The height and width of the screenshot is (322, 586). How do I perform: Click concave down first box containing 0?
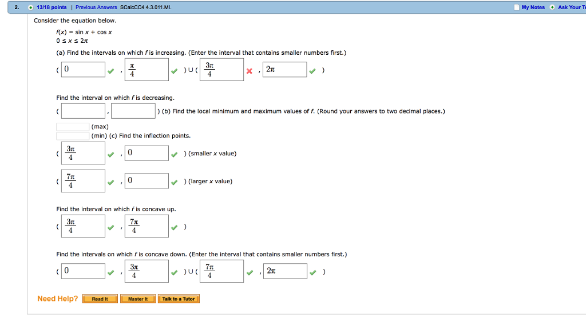click(x=83, y=271)
